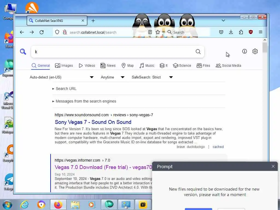Switch to Firefox in the taskbar
This screenshot has width=280, height=210.
coord(58,205)
